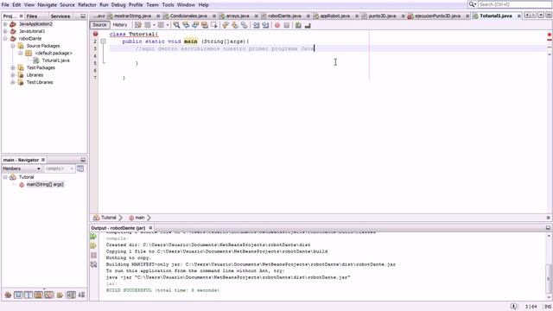Open dropdown arrow next to back navigation icon
The image size is (553, 311).
pos(154,25)
